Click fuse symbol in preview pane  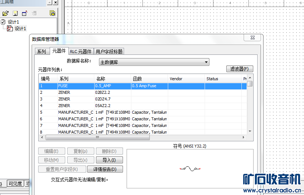[190, 169]
